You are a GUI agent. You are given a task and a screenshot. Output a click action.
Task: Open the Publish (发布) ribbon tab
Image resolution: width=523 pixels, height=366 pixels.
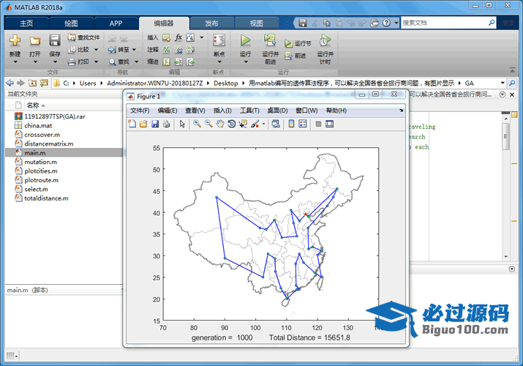[211, 23]
